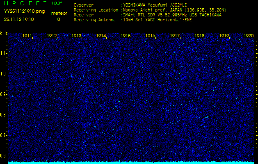Screen dimensions: 258x164
Task: Click observer name YOSHIKAWA Yasufumi /JG2MLI
Action: pos(155,5)
